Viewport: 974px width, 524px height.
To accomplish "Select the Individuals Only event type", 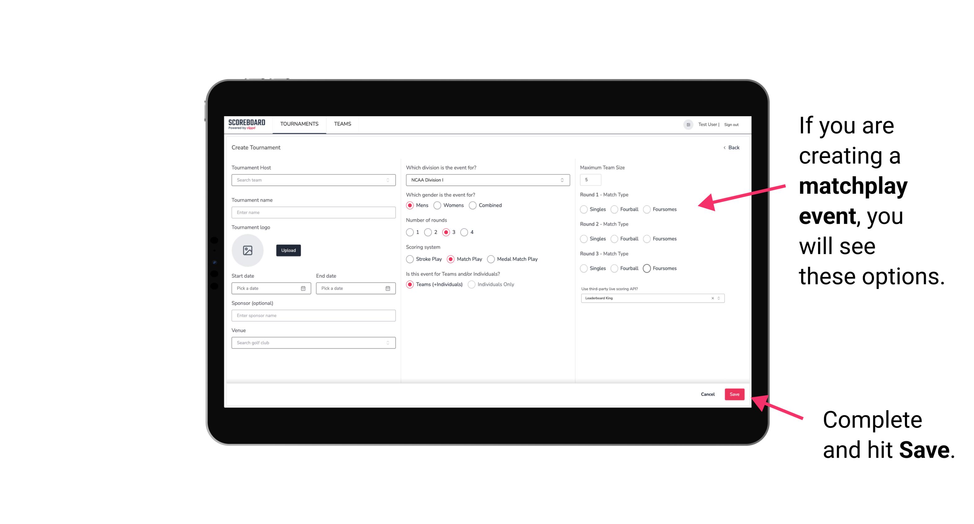I will (x=472, y=284).
